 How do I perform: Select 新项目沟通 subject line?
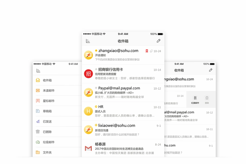(x=101, y=130)
